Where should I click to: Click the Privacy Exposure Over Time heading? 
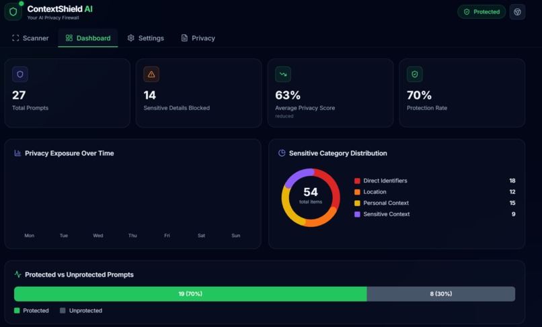point(69,153)
